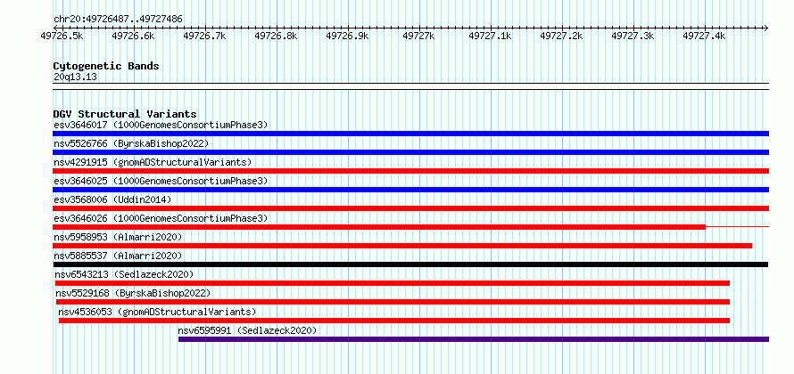794x374 pixels.
Task: Open the nsv5529168 ByrskaBishop2022 red bar
Action: (x=393, y=302)
